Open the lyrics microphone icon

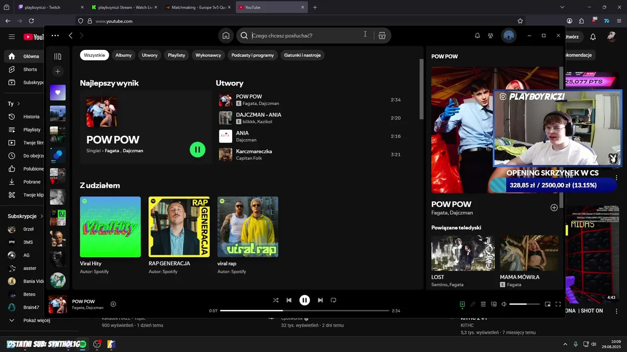pos(473,304)
